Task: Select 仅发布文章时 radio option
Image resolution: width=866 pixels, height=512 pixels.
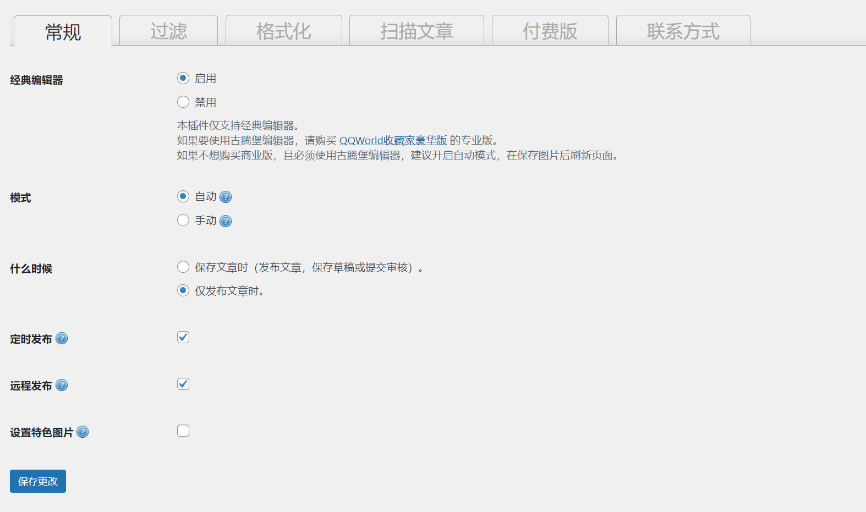Action: pos(183,290)
